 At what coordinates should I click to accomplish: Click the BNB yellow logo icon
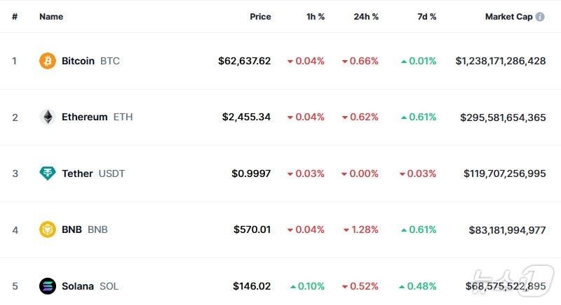[x=48, y=229]
